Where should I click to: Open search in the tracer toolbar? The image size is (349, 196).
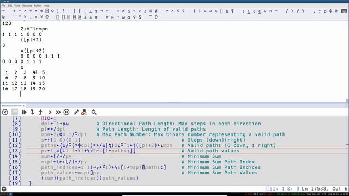(x=94, y=112)
